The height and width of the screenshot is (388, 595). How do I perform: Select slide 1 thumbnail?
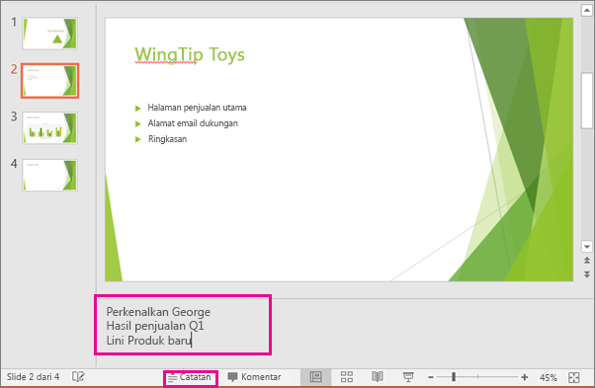pos(49,34)
